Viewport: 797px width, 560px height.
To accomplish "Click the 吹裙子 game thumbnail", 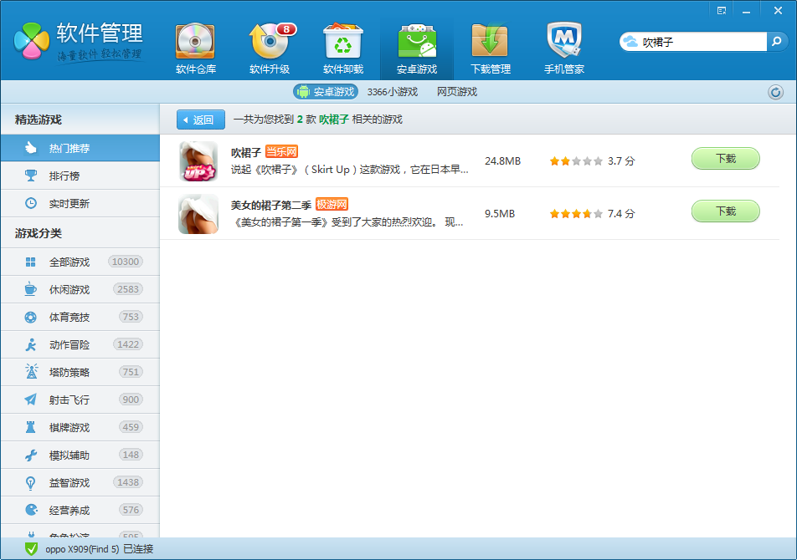I will [x=198, y=160].
